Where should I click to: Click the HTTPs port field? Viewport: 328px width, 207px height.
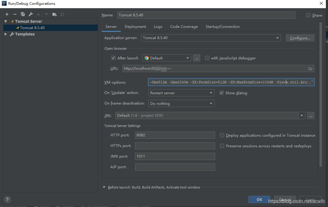click(x=175, y=146)
